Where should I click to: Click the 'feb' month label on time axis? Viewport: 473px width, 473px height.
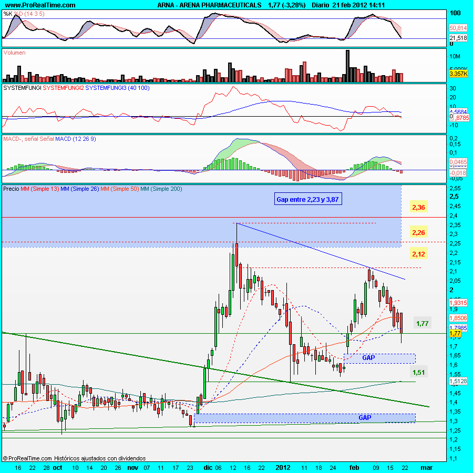coord(354,468)
